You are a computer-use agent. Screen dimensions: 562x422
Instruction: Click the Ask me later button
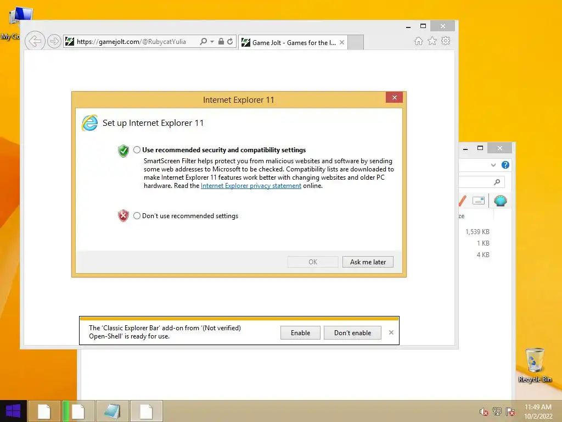(x=368, y=262)
